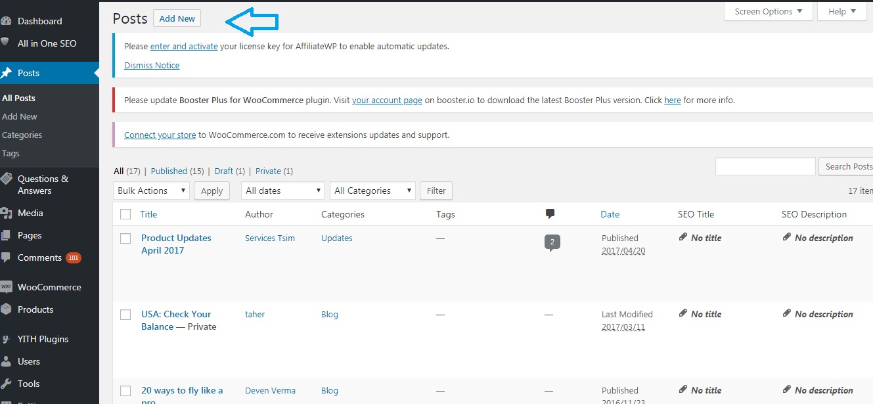Image resolution: width=873 pixels, height=404 pixels.
Task: Show All (17) posts filter
Action: tap(127, 171)
